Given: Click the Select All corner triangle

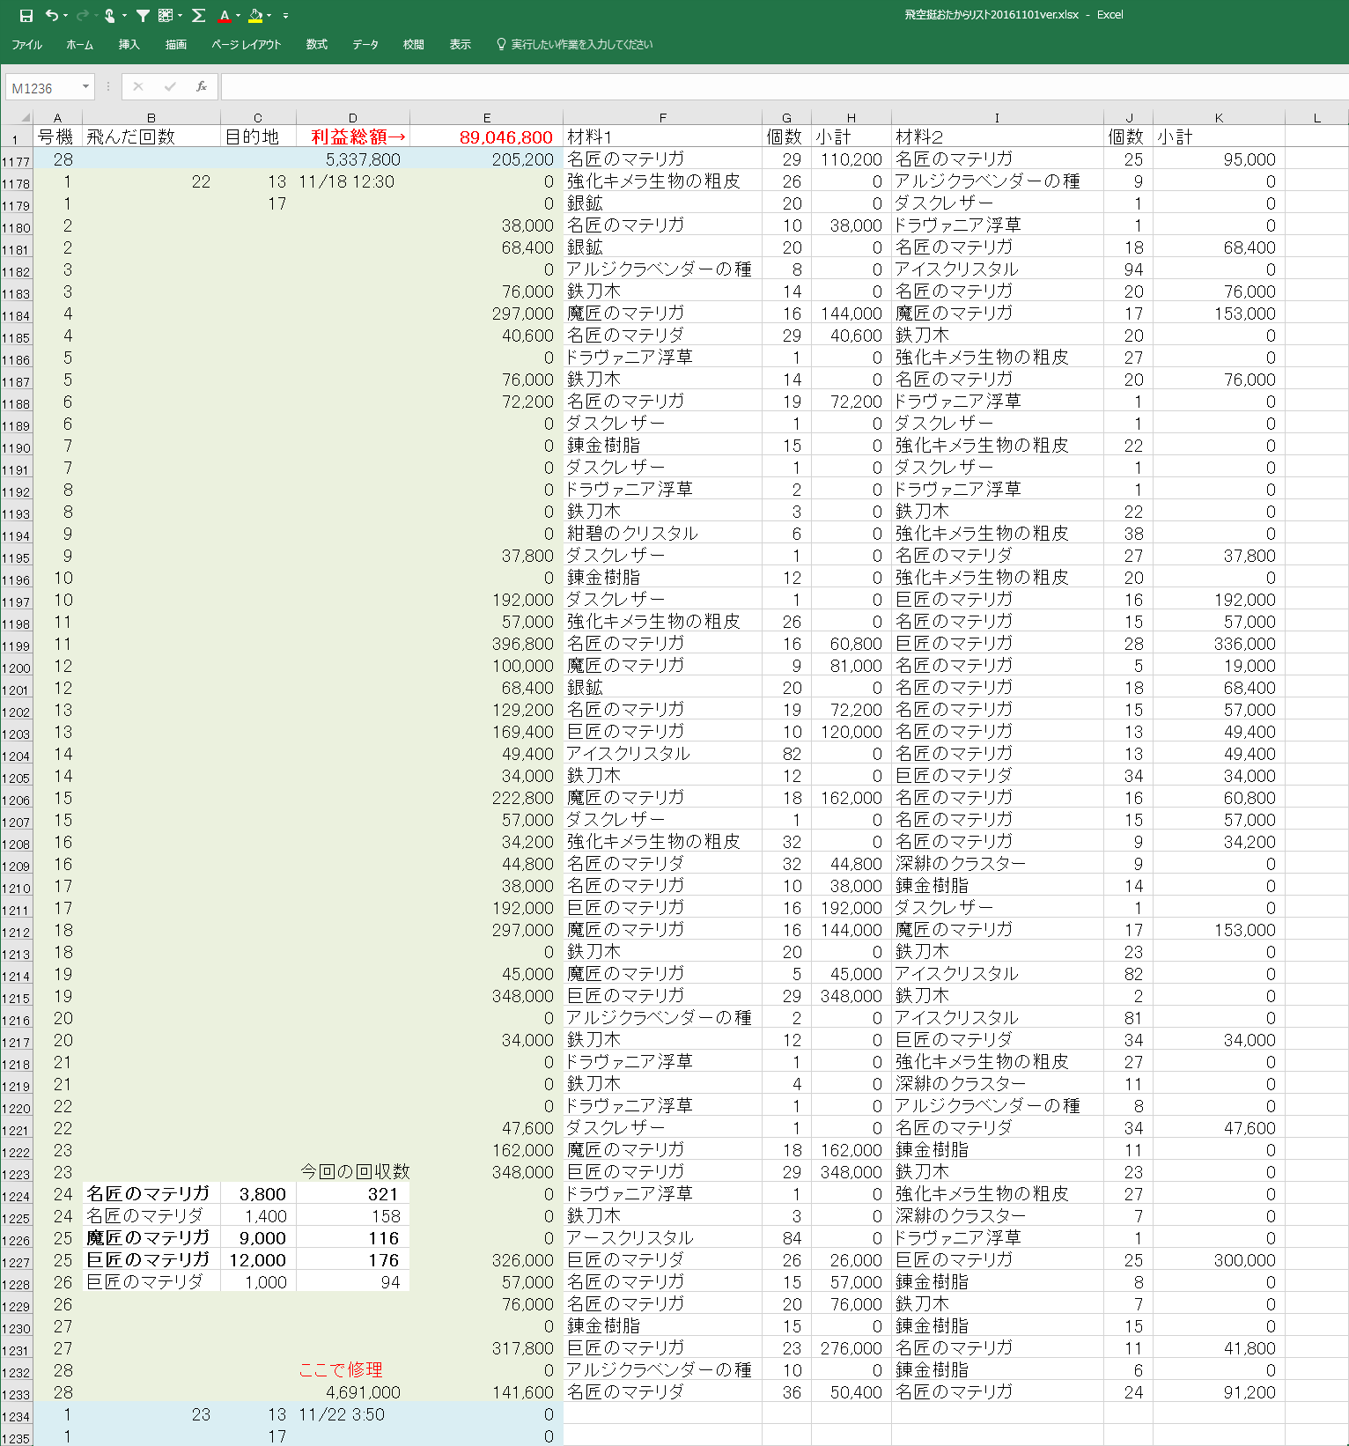Looking at the screenshot, I should pos(25,117).
